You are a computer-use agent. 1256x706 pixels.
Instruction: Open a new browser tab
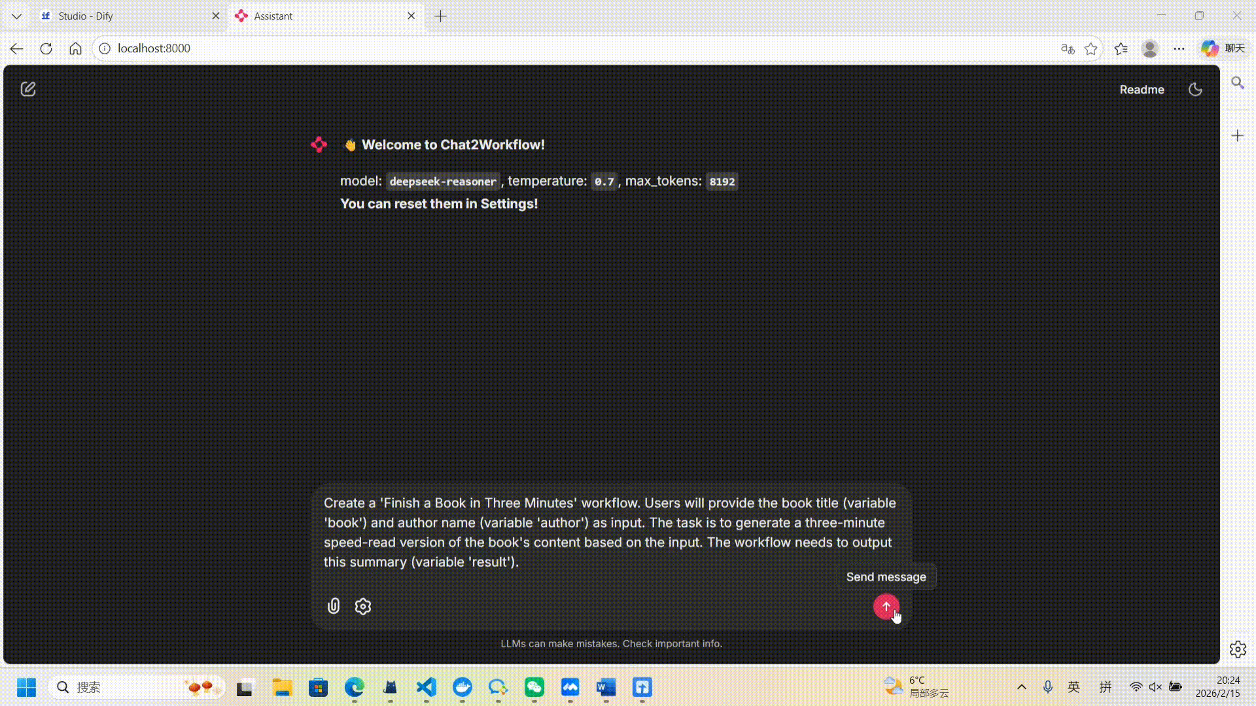coord(441,16)
